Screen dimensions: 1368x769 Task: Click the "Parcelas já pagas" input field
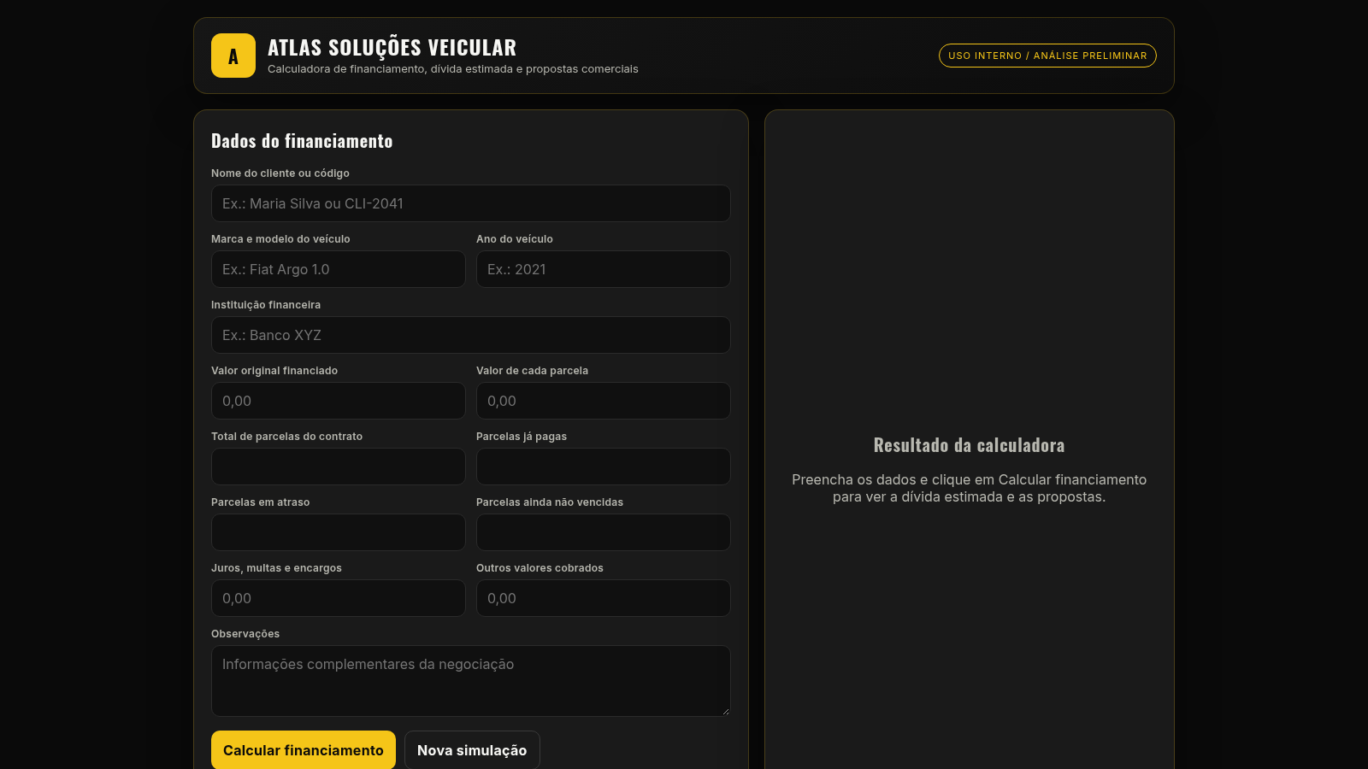point(604,467)
